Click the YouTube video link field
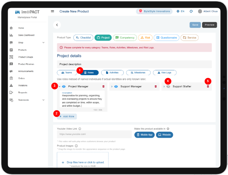This screenshot has height=175, width=228. coord(94,134)
